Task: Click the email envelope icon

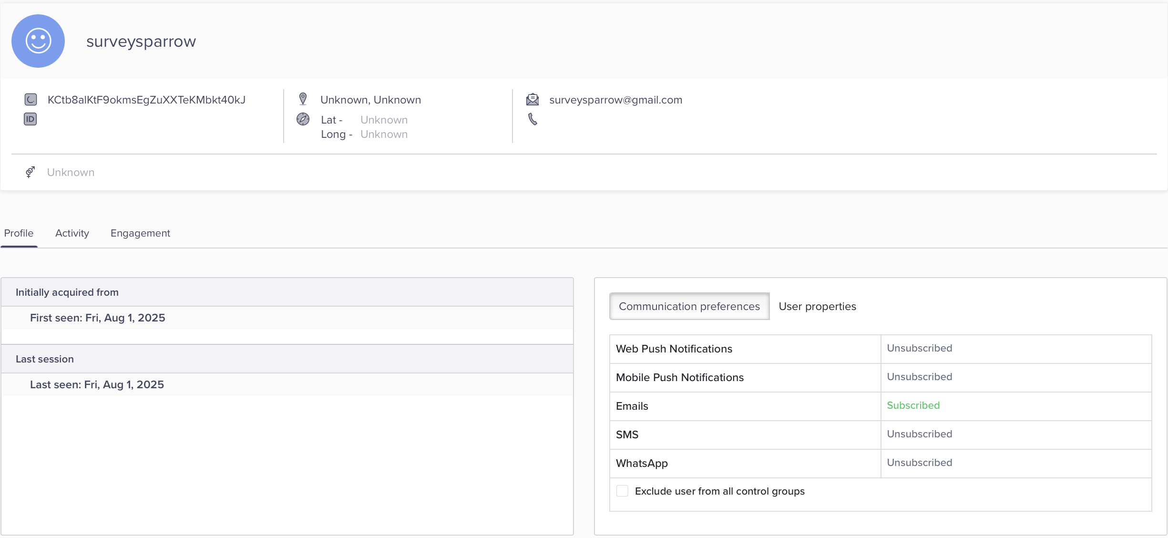Action: click(x=533, y=100)
